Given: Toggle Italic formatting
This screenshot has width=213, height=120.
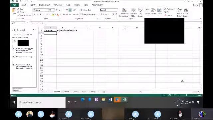Looking at the screenshot, I should [x=38, y=14].
